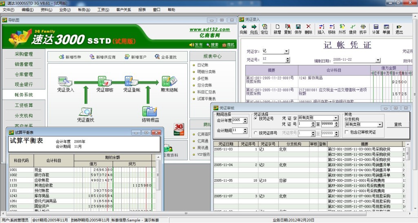Click the 插入 insert row icon
The height and width of the screenshot is (223, 418).
[x=321, y=29]
